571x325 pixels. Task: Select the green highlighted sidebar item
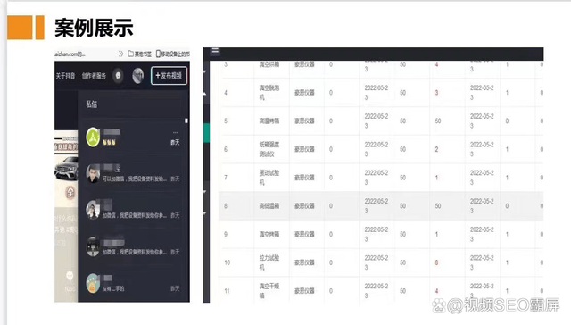206,133
